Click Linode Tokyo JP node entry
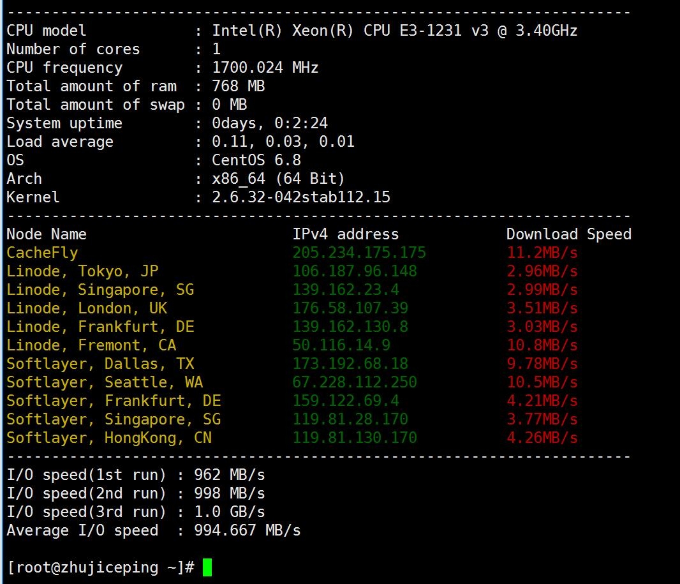Viewport: 680px width, 584px height. tap(82, 271)
